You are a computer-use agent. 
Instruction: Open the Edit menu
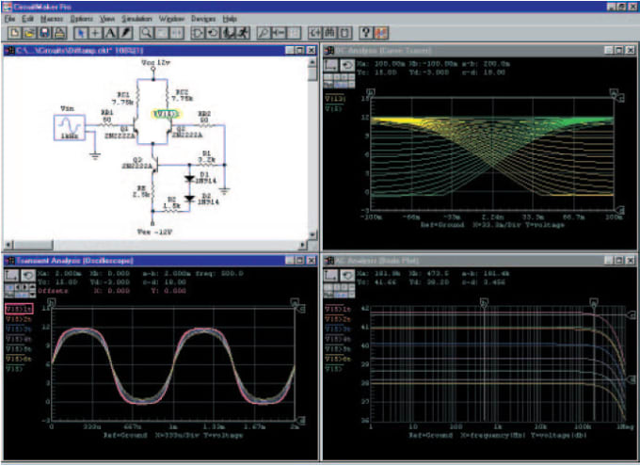27,19
